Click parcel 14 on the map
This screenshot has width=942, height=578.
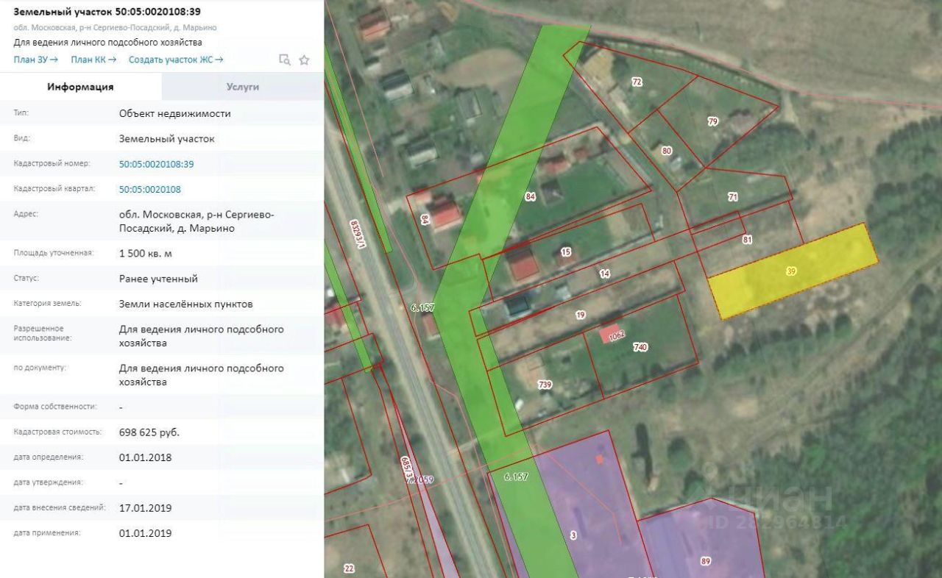(605, 274)
